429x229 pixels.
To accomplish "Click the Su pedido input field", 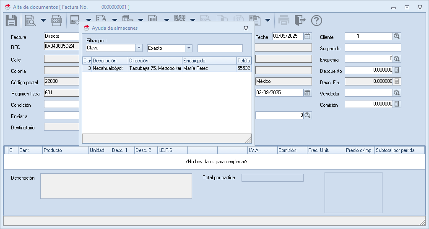I will point(373,48).
